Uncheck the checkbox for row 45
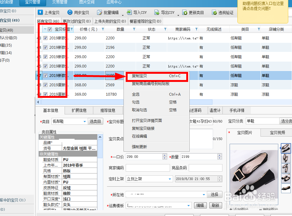Image resolution: width=292 pixels, height=216 pixels. click(45, 57)
